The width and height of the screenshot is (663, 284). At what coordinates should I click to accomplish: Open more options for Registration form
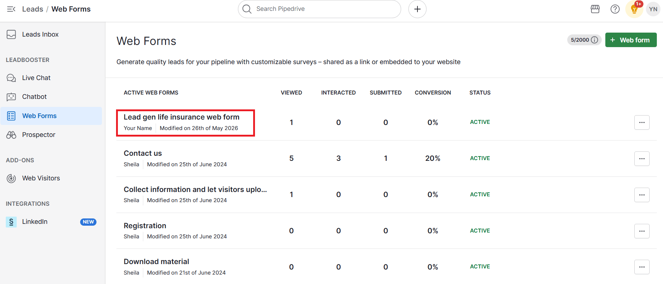642,231
